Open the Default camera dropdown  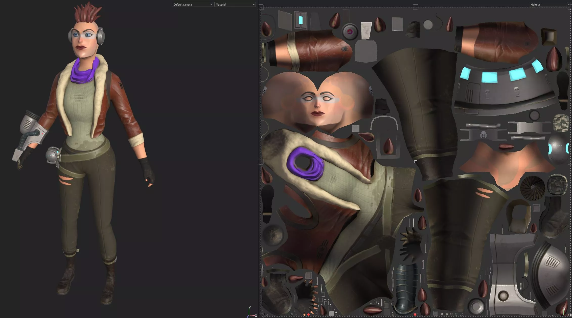point(192,4)
